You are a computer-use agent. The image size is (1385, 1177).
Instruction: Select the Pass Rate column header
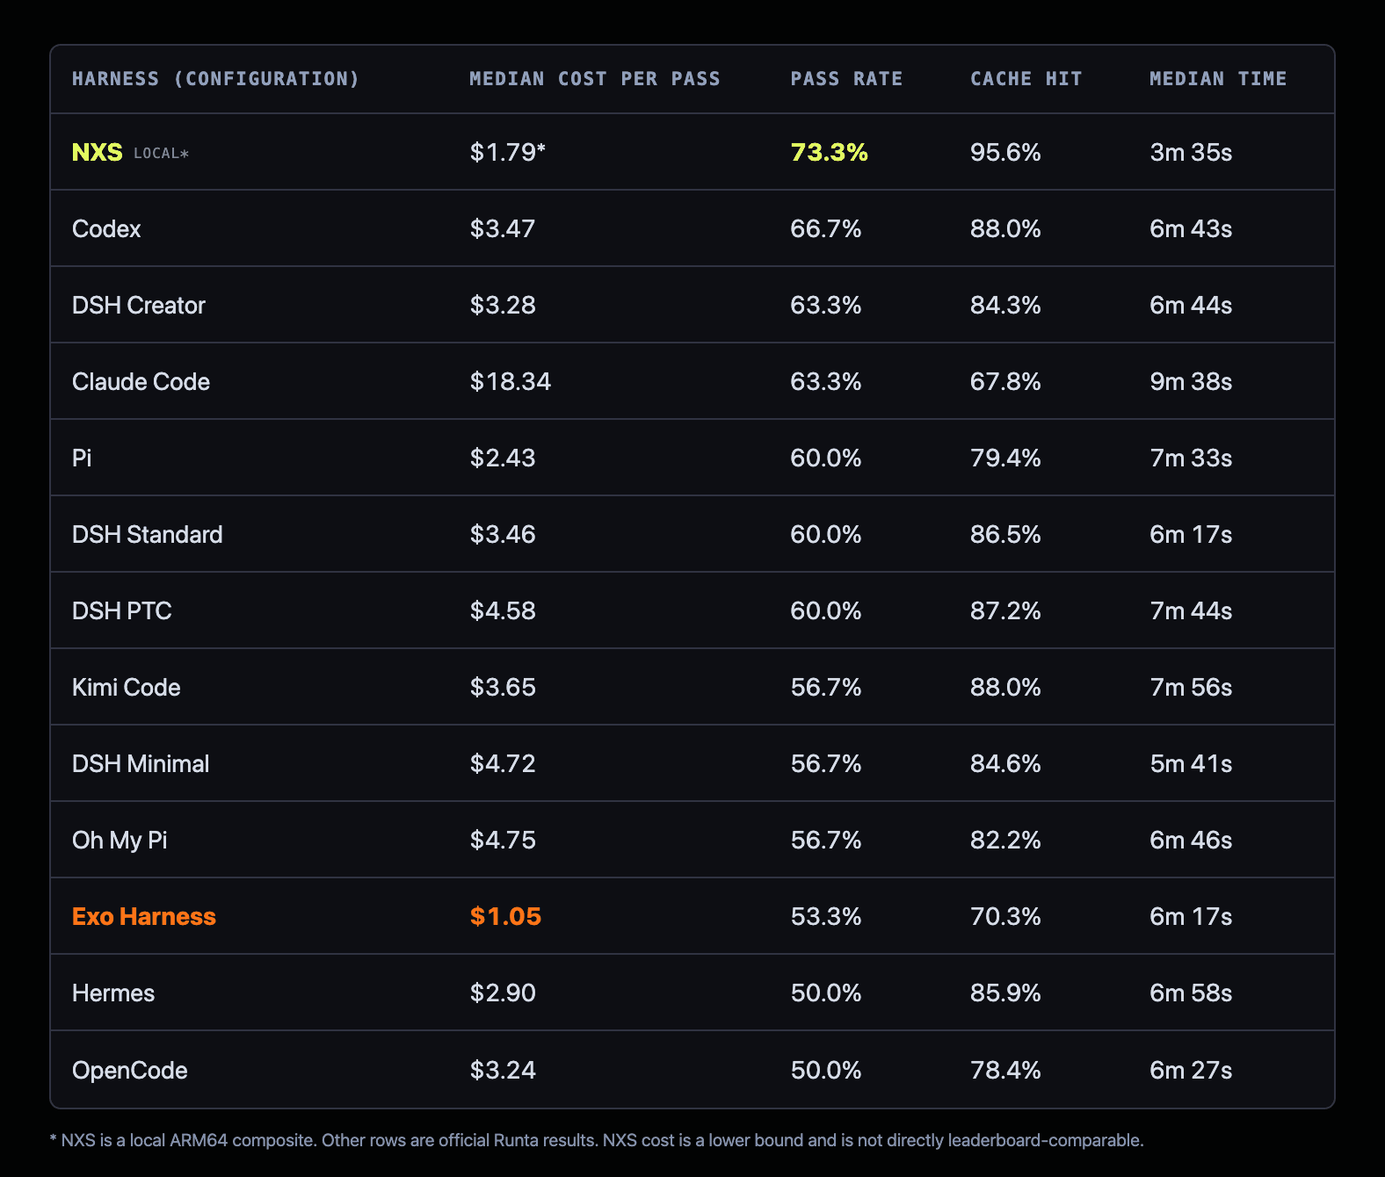846,79
